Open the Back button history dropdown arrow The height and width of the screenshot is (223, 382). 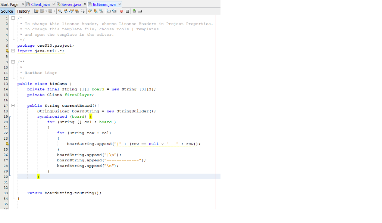pos(46,11)
